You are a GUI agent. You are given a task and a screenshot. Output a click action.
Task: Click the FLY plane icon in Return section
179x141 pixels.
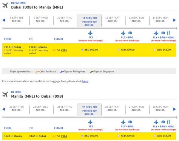90,122
